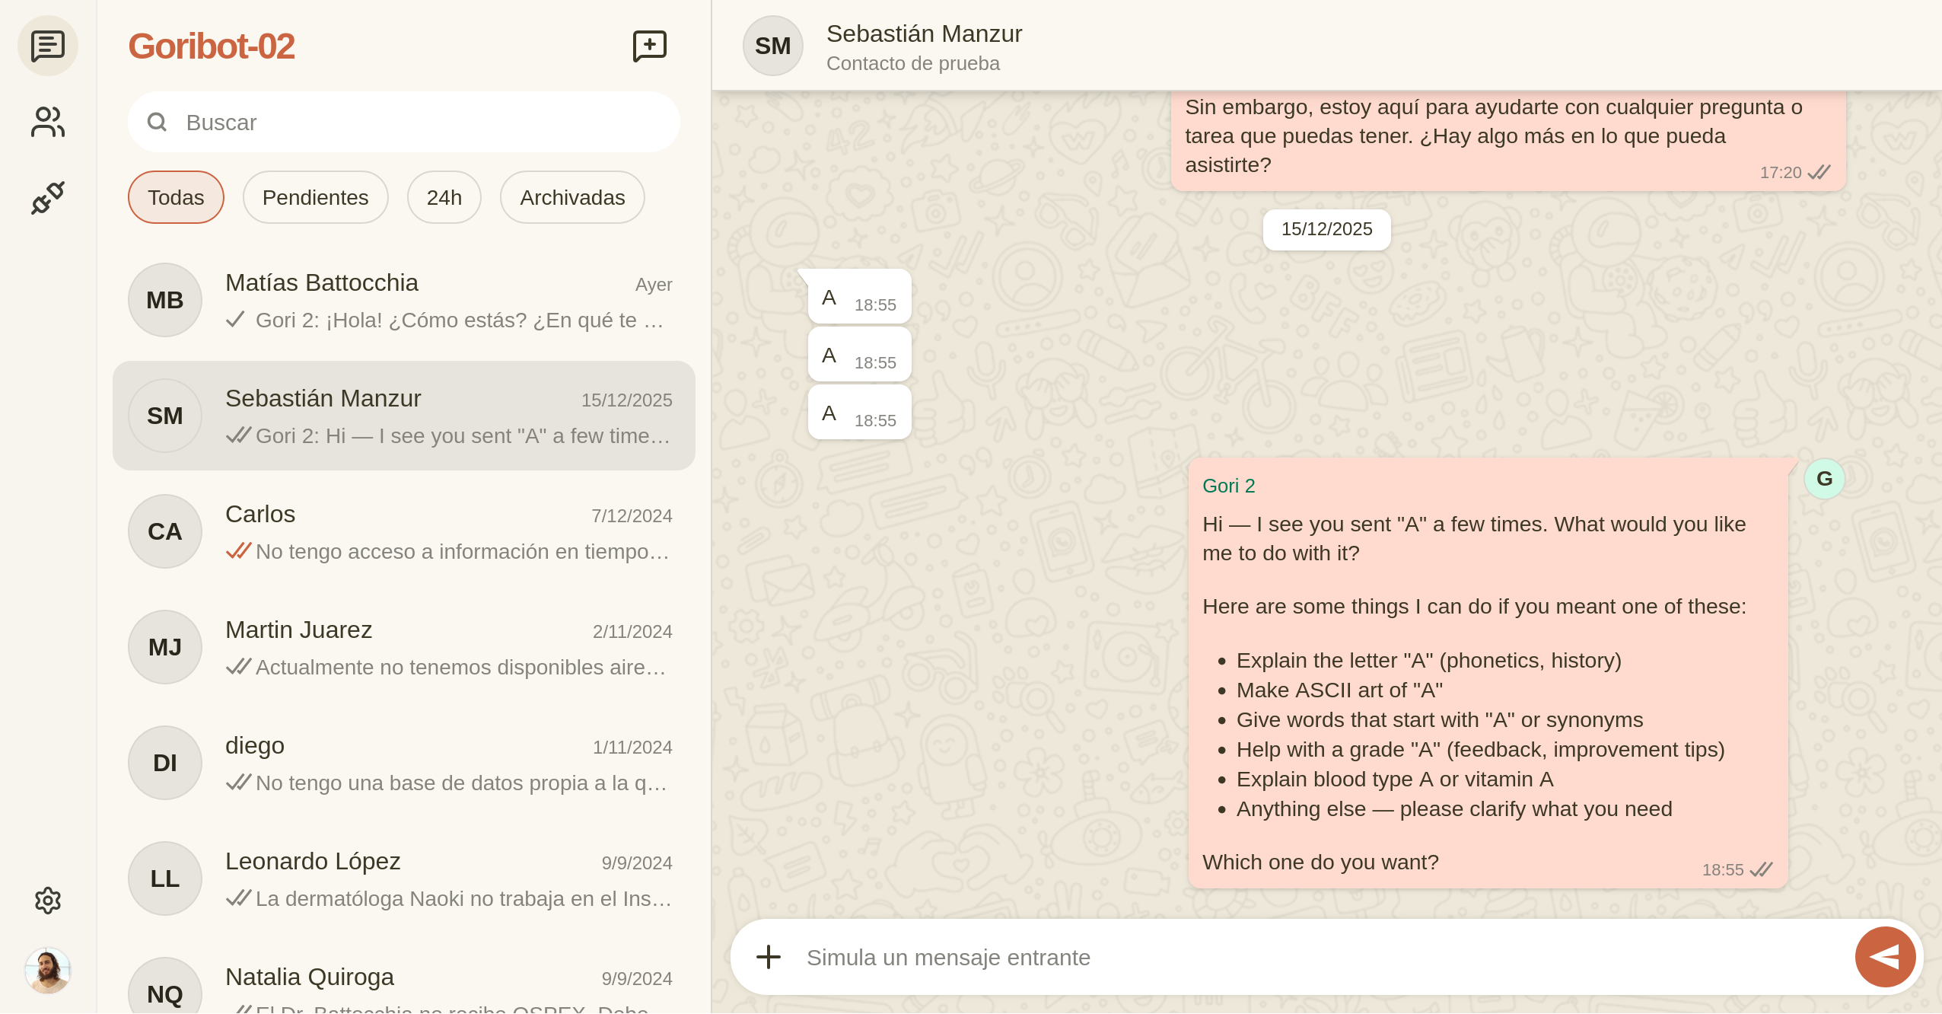
Task: Click Matías Battocchia's MB avatar
Action: click(164, 300)
